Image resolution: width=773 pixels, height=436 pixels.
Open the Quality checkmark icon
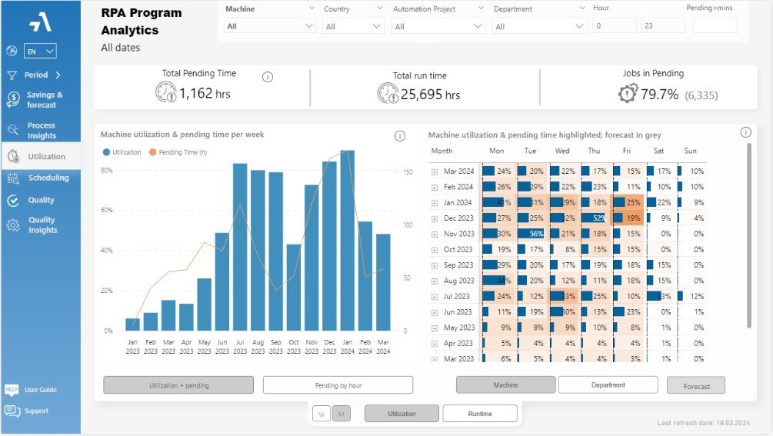click(13, 201)
